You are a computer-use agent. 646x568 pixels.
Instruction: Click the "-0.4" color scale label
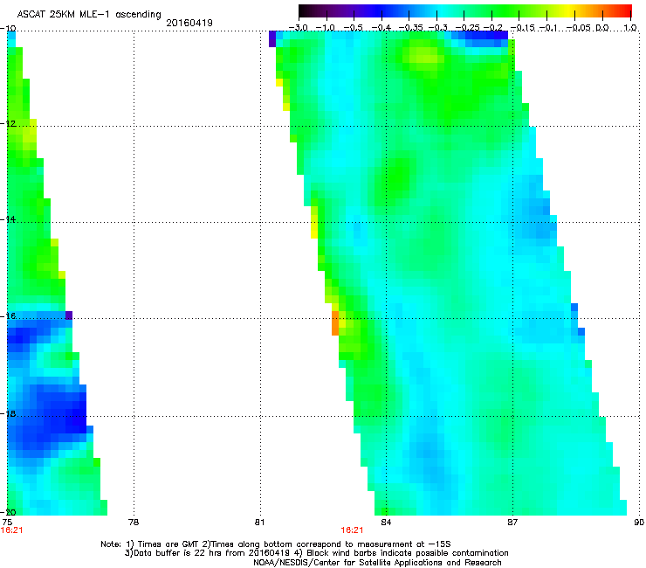pos(381,28)
